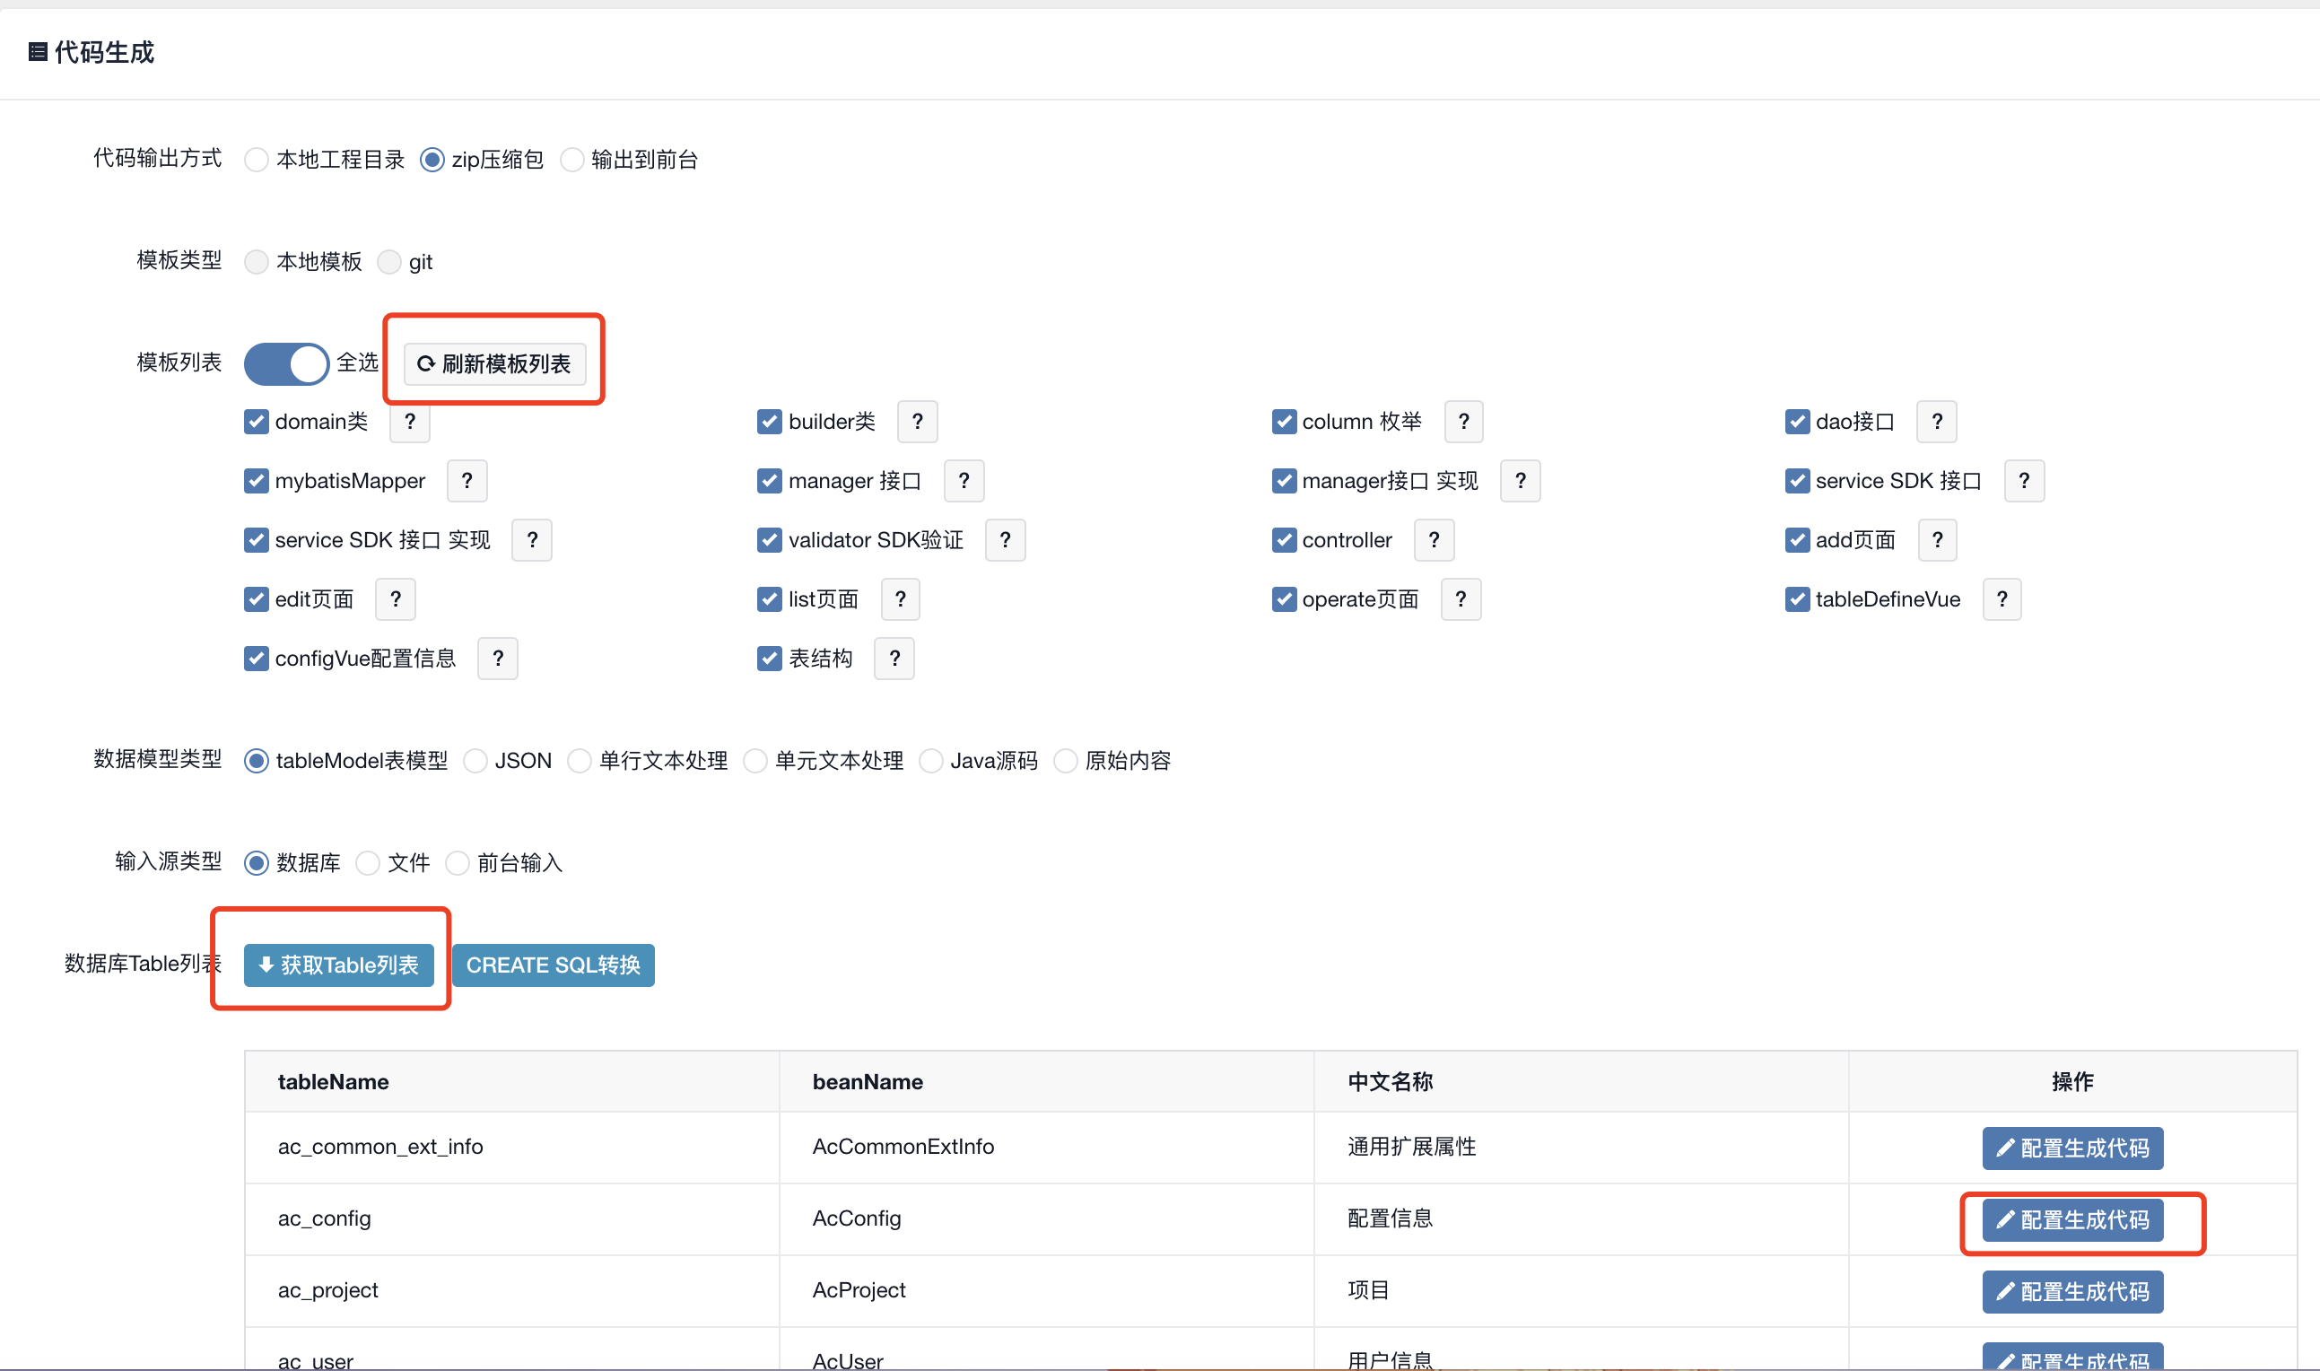This screenshot has width=2320, height=1371.
Task: Show help for operate页面 template
Action: (x=1461, y=598)
